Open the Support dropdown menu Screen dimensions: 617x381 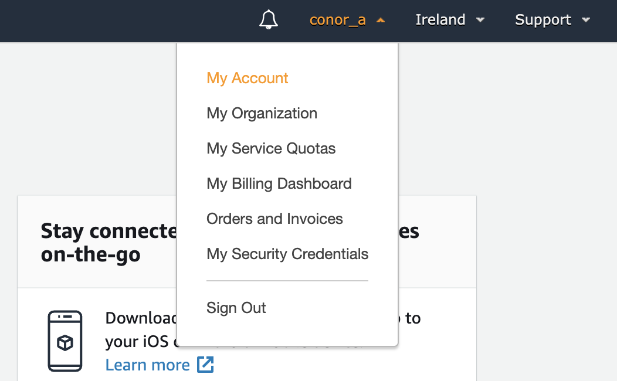tap(551, 19)
